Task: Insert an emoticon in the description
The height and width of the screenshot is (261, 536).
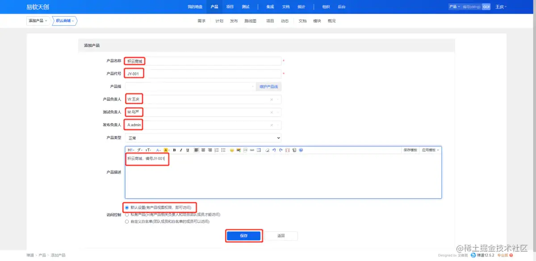Action: tap(232, 150)
